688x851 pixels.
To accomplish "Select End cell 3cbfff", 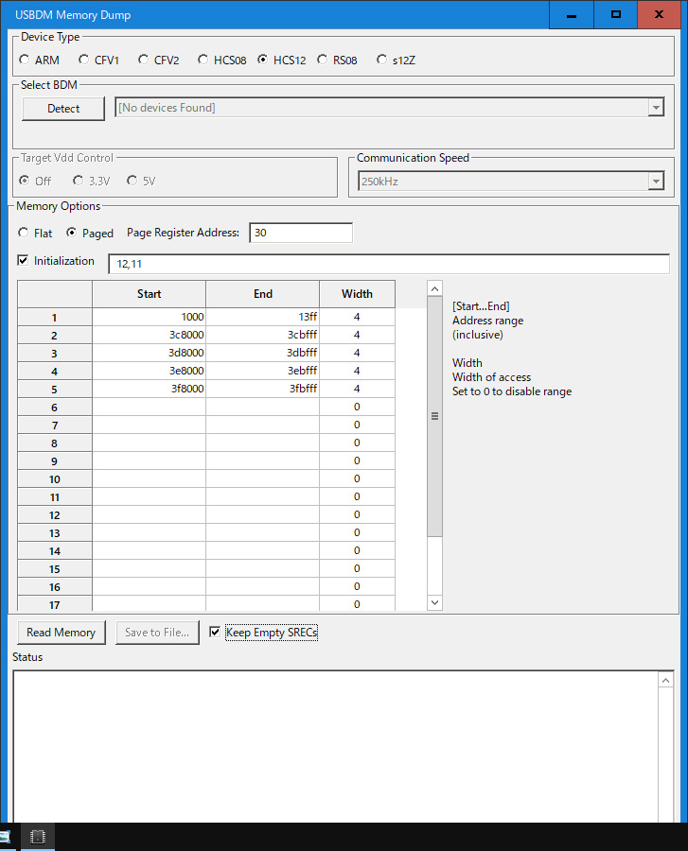I will coord(263,335).
